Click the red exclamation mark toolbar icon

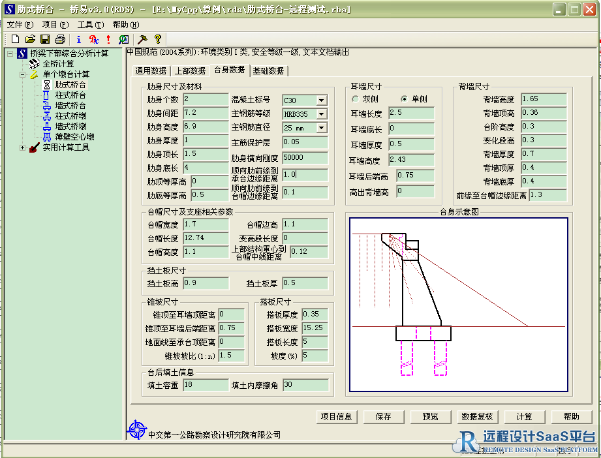point(108,39)
